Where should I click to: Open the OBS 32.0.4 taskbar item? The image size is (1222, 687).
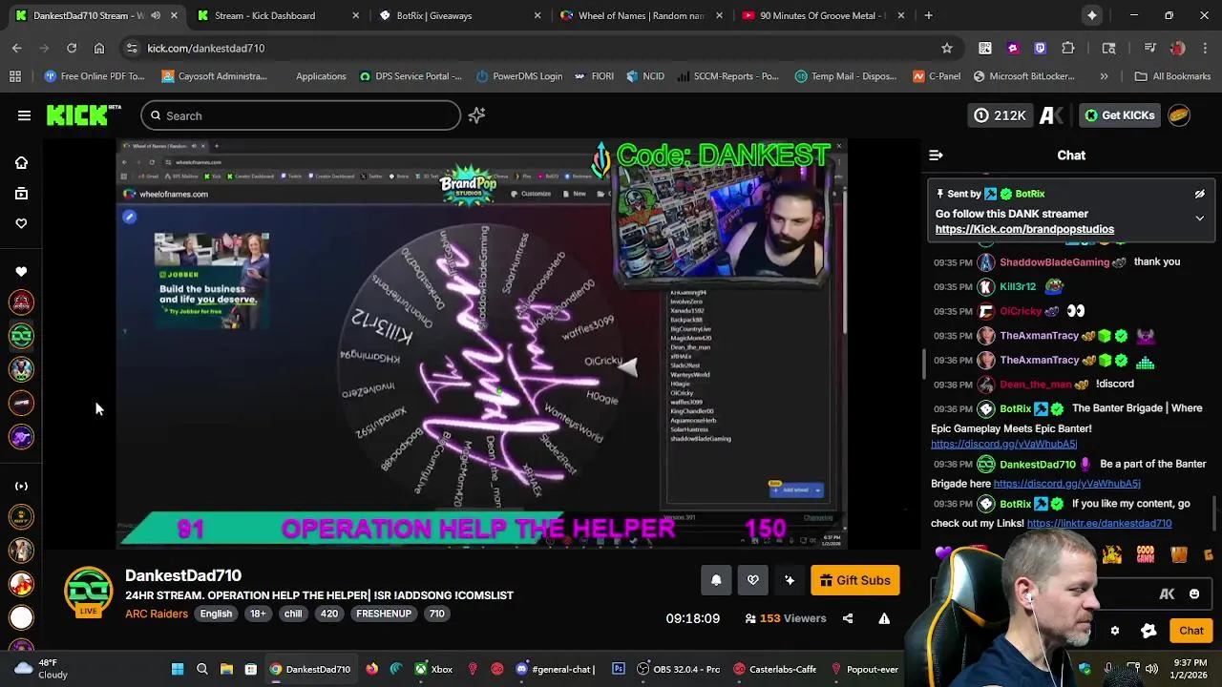678,669
